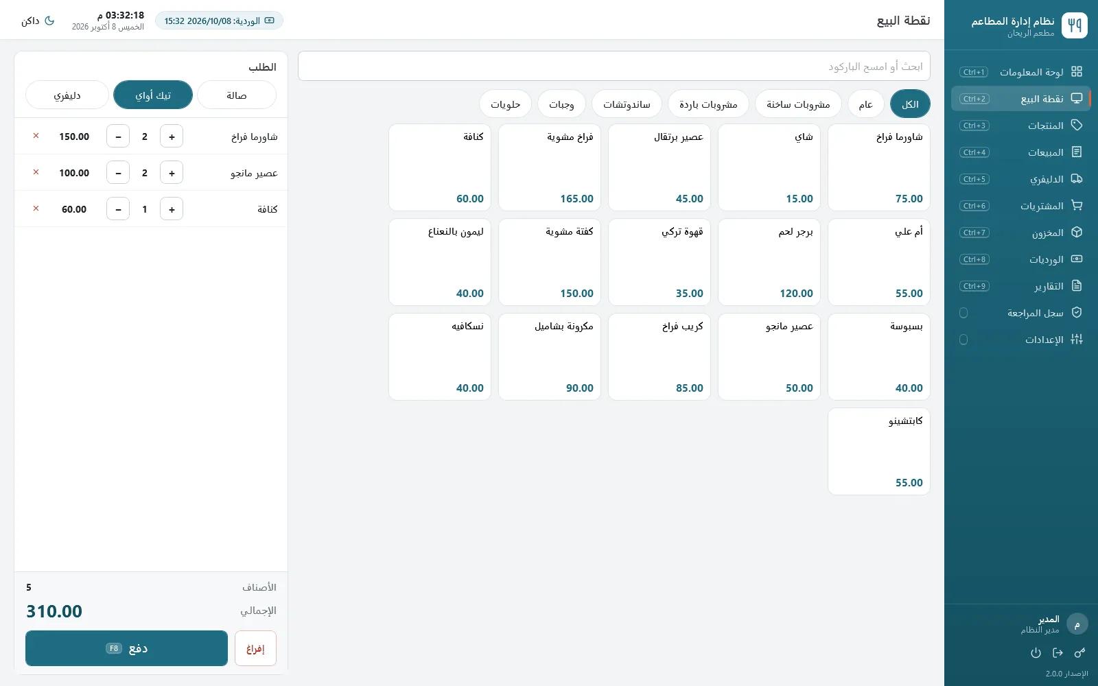Screen dimensions: 1098x686
Task: Decrease شاورما فراخ quantity with minus
Action: [118, 137]
